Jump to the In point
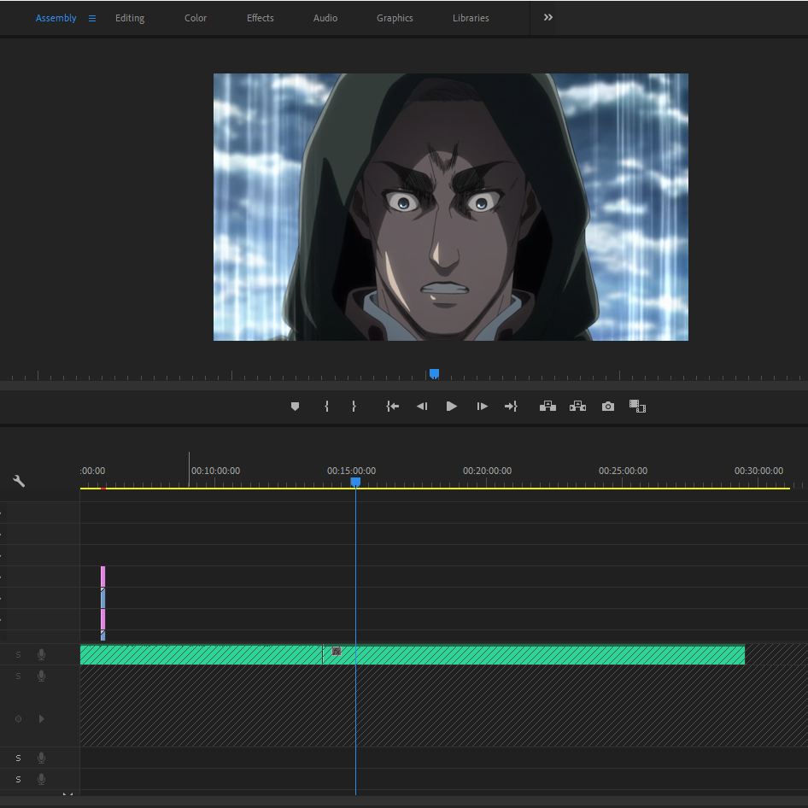This screenshot has width=808, height=808. point(392,407)
